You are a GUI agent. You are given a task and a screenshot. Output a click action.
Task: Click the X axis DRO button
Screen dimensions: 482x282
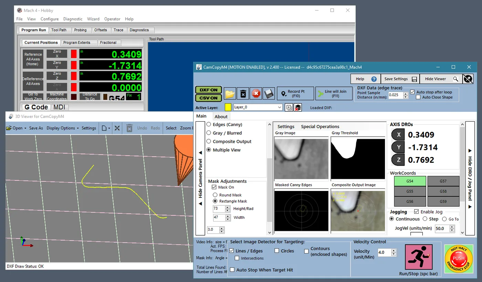point(399,135)
